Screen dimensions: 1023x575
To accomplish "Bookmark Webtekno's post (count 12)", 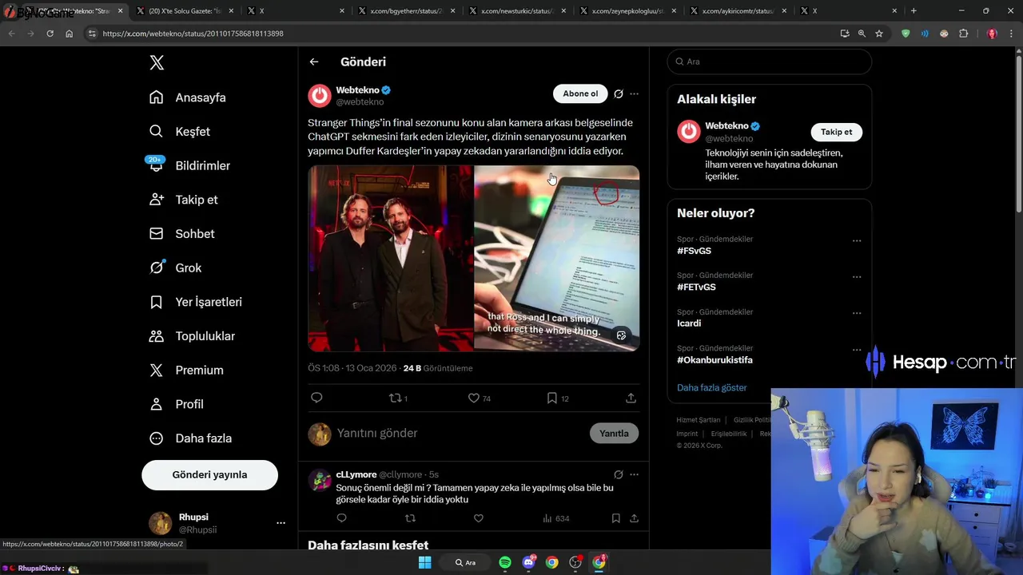I will pyautogui.click(x=557, y=398).
